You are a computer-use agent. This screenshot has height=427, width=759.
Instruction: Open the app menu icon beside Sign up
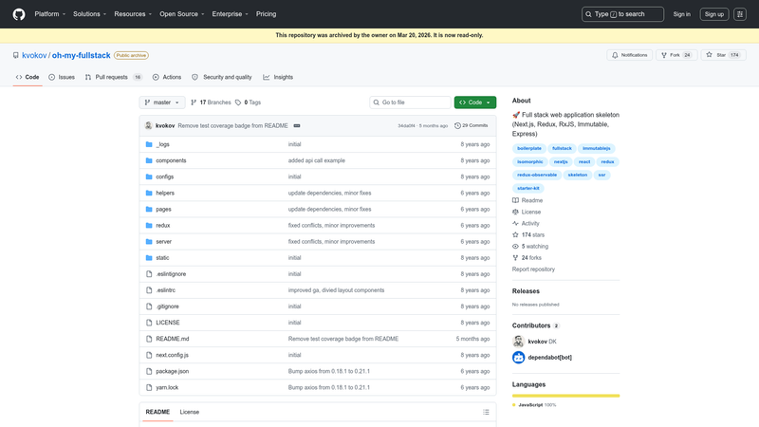pyautogui.click(x=740, y=14)
